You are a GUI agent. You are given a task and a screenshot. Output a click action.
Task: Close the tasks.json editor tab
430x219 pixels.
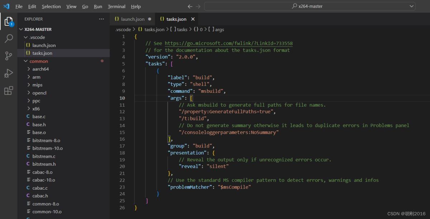click(x=193, y=19)
